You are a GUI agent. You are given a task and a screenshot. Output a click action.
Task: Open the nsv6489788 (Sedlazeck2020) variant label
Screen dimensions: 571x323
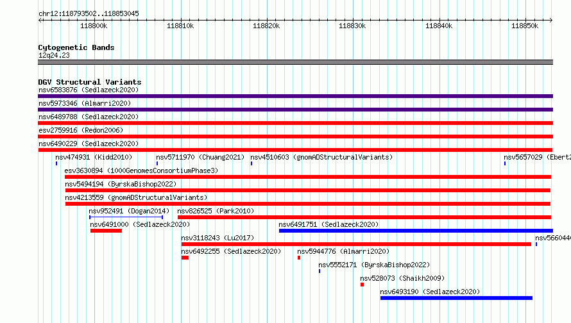coord(89,117)
